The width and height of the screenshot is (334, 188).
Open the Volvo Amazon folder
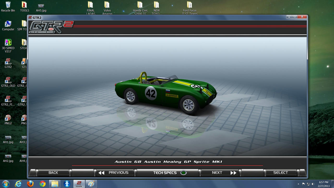click(x=107, y=8)
